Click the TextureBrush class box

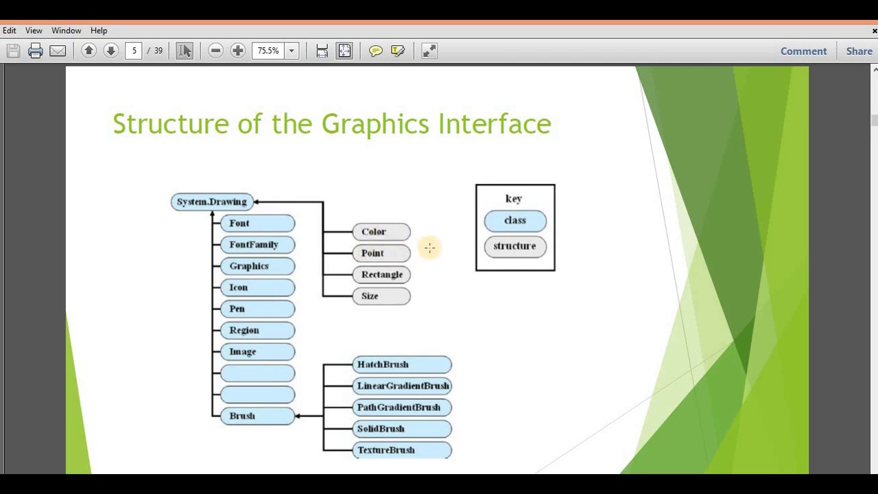pyautogui.click(x=402, y=450)
